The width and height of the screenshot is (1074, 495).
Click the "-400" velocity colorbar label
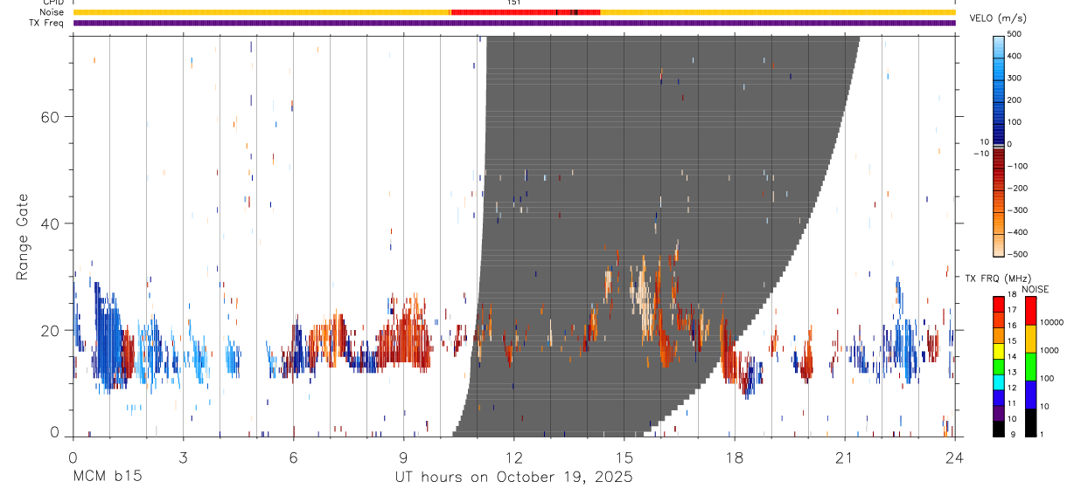coord(1020,232)
